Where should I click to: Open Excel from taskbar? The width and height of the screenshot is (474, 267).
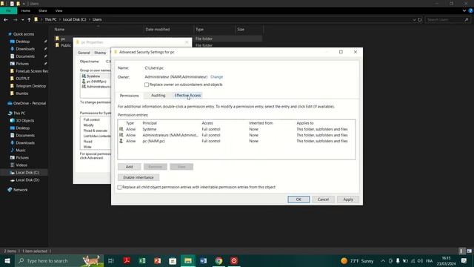(x=142, y=260)
